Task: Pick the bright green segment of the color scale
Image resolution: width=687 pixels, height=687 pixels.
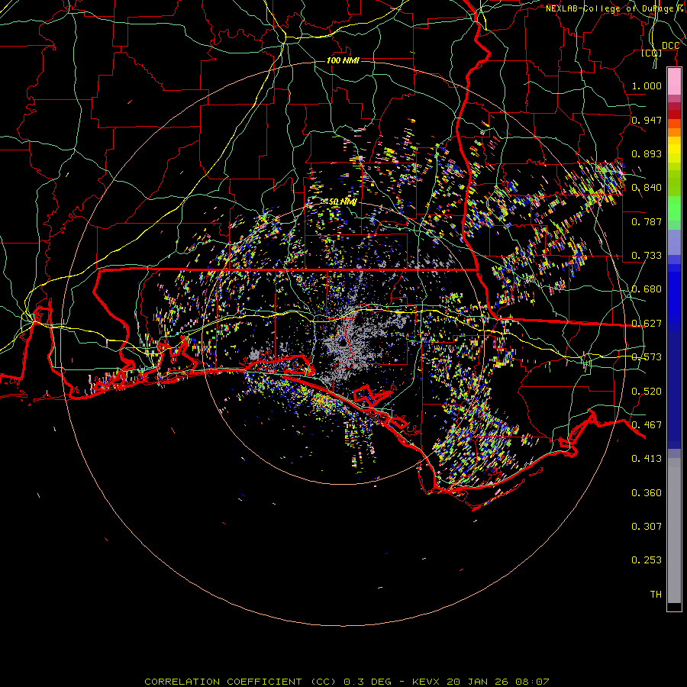Action: [x=674, y=208]
